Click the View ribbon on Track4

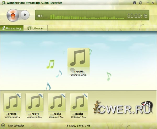point(41,96)
